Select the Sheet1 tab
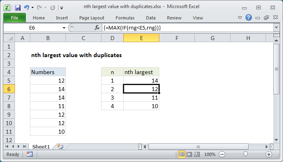 [x=41, y=147]
